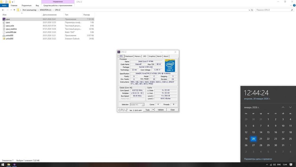Refresh the CPU-Z folder view
296x167 pixels.
coord(252,10)
